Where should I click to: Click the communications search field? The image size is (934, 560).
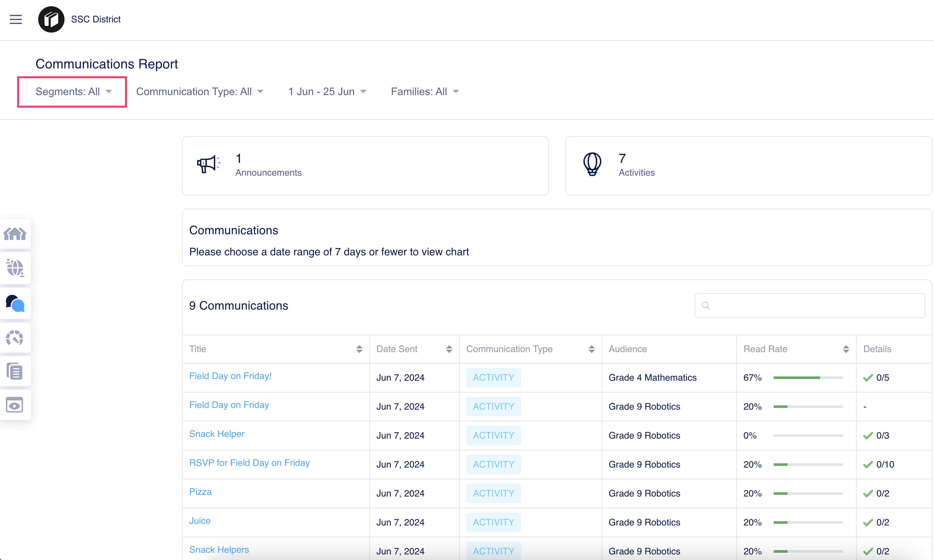810,305
